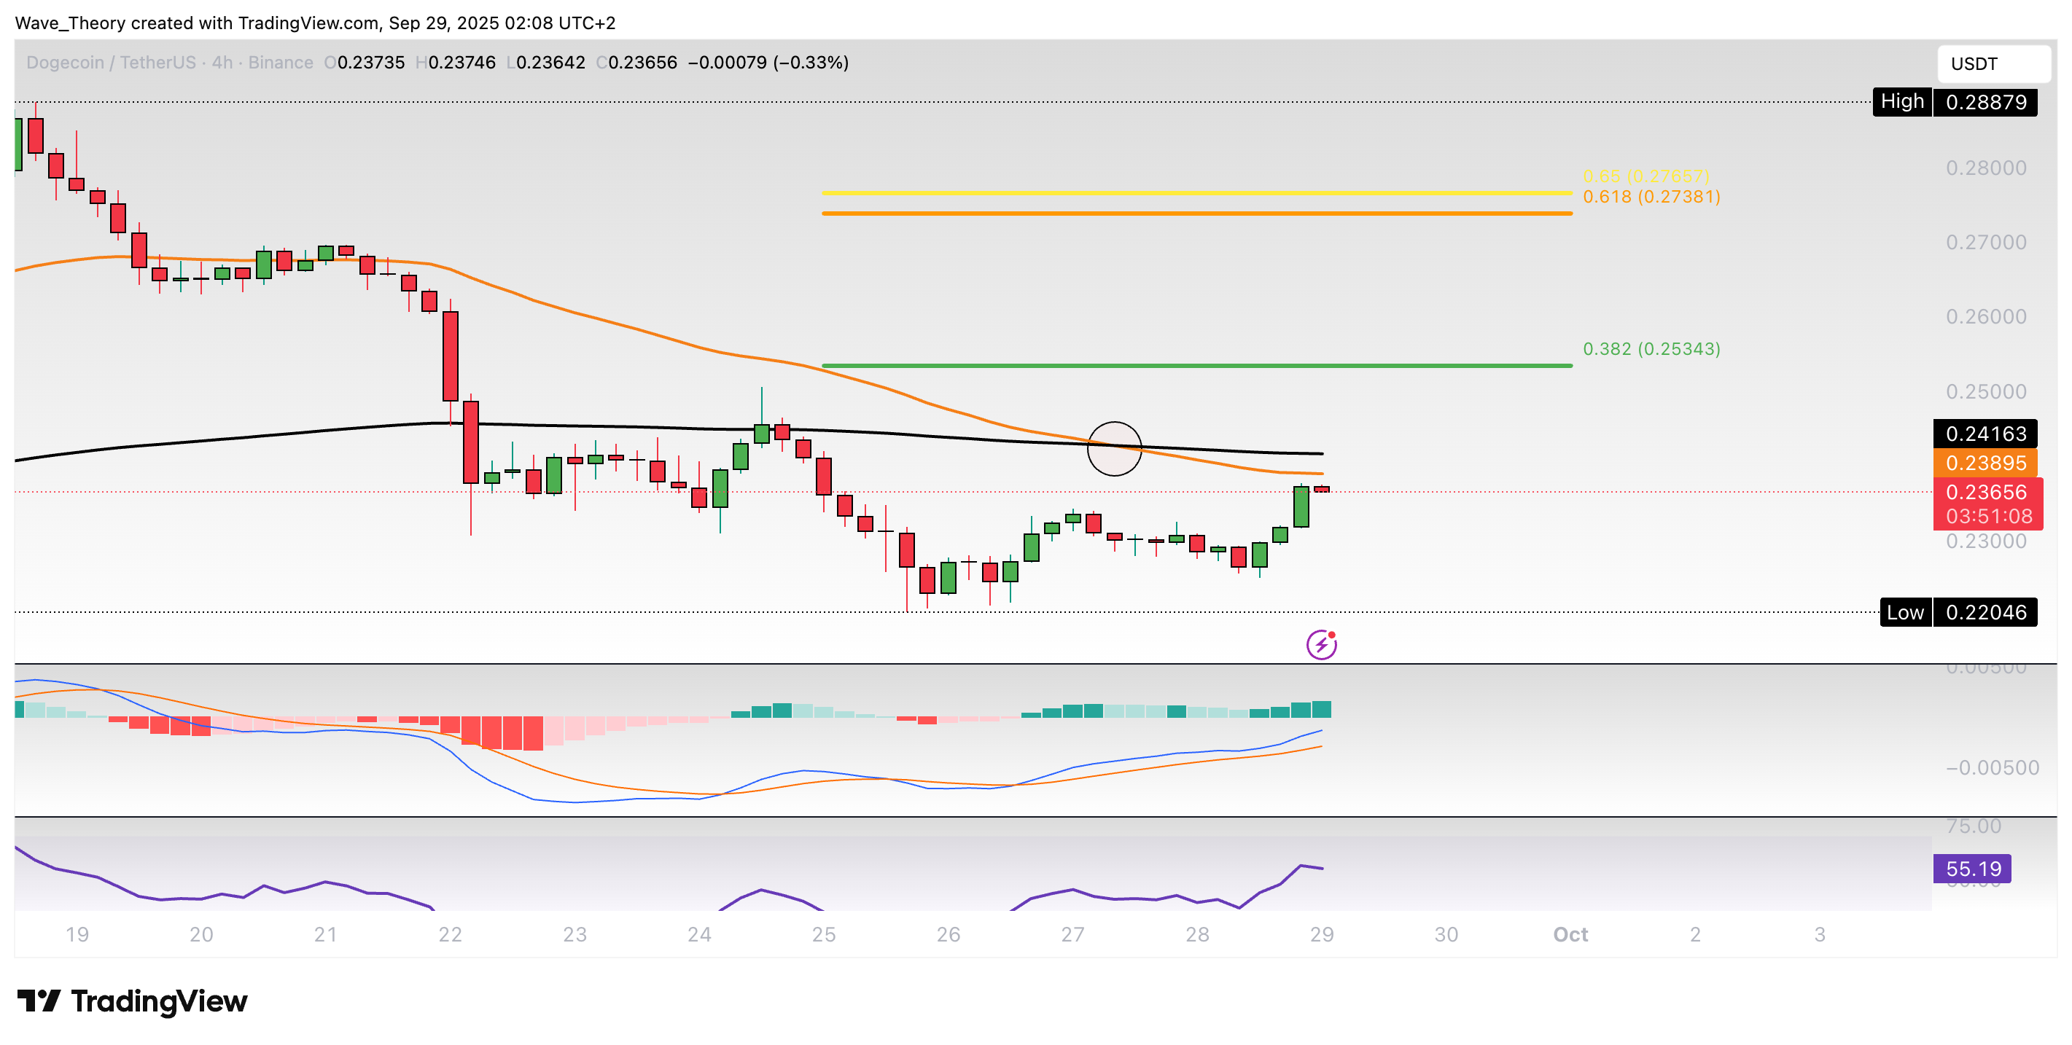Select the orange 0.618 (0.27381) Fibonacci label
Viewport: 2072px width, 1045px height.
(1651, 197)
